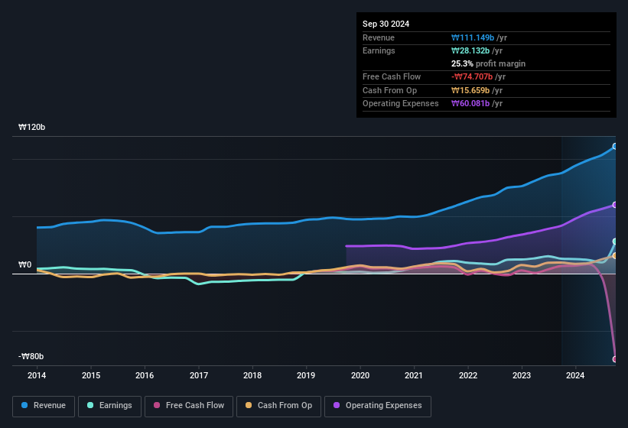
Task: Click the 2018 x-axis label
Action: coord(252,375)
